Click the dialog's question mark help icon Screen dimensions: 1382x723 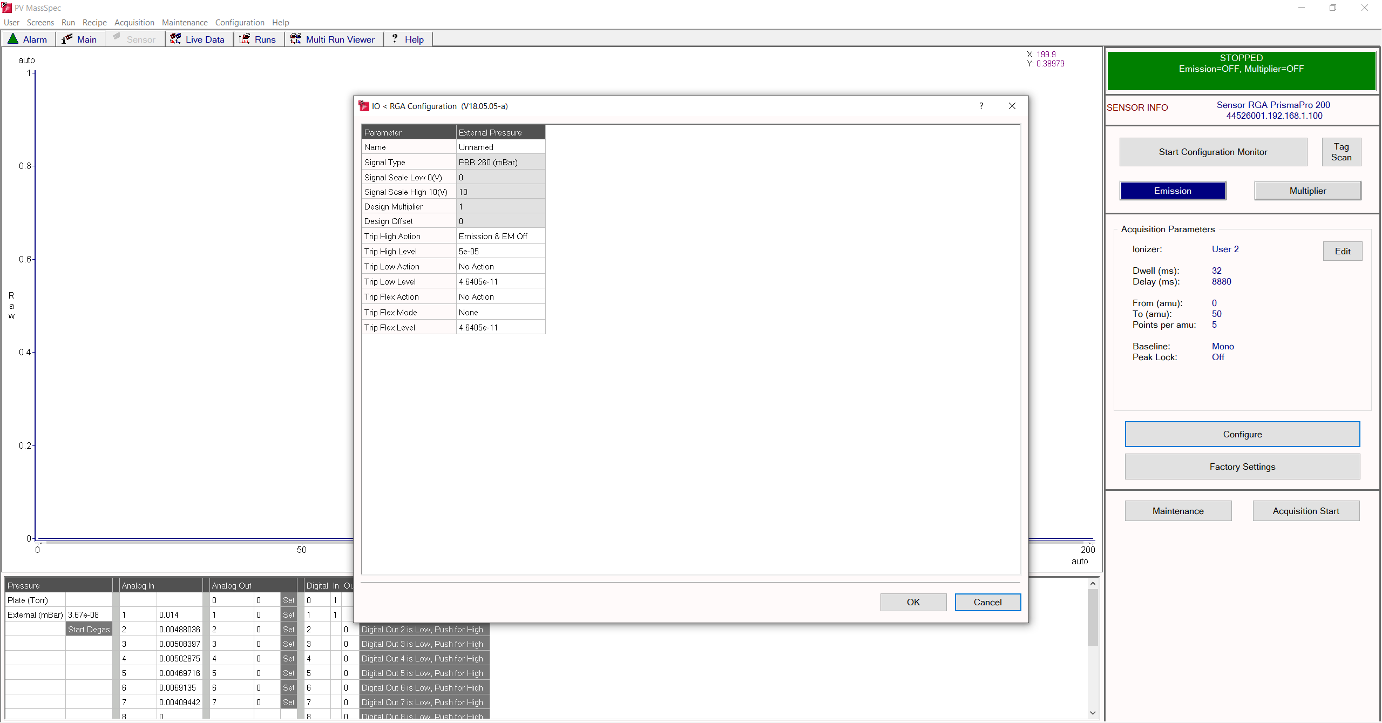tap(981, 106)
